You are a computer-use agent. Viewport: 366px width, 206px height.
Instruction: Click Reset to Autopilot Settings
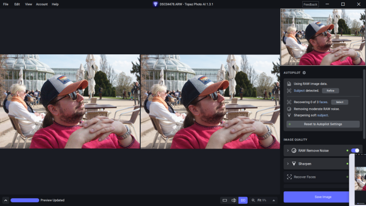(x=323, y=124)
